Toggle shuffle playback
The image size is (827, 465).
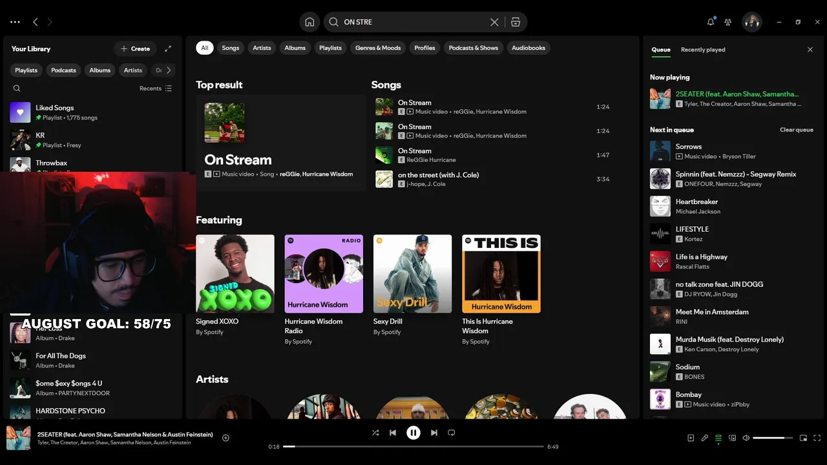375,433
